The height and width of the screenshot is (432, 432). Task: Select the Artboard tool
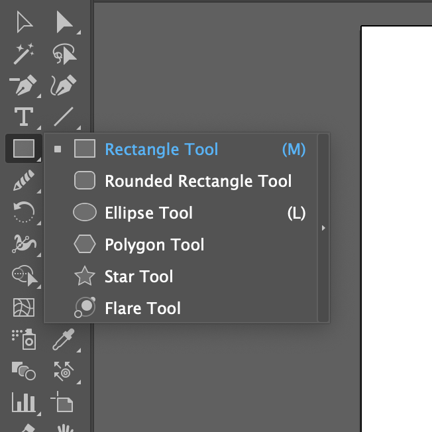click(62, 402)
